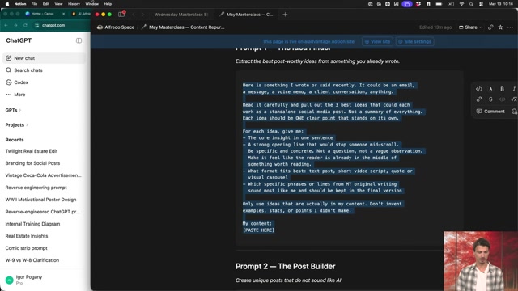518x291 pixels.
Task: Switch to Wednesday Masterclass Notion tab
Action: coord(180,15)
